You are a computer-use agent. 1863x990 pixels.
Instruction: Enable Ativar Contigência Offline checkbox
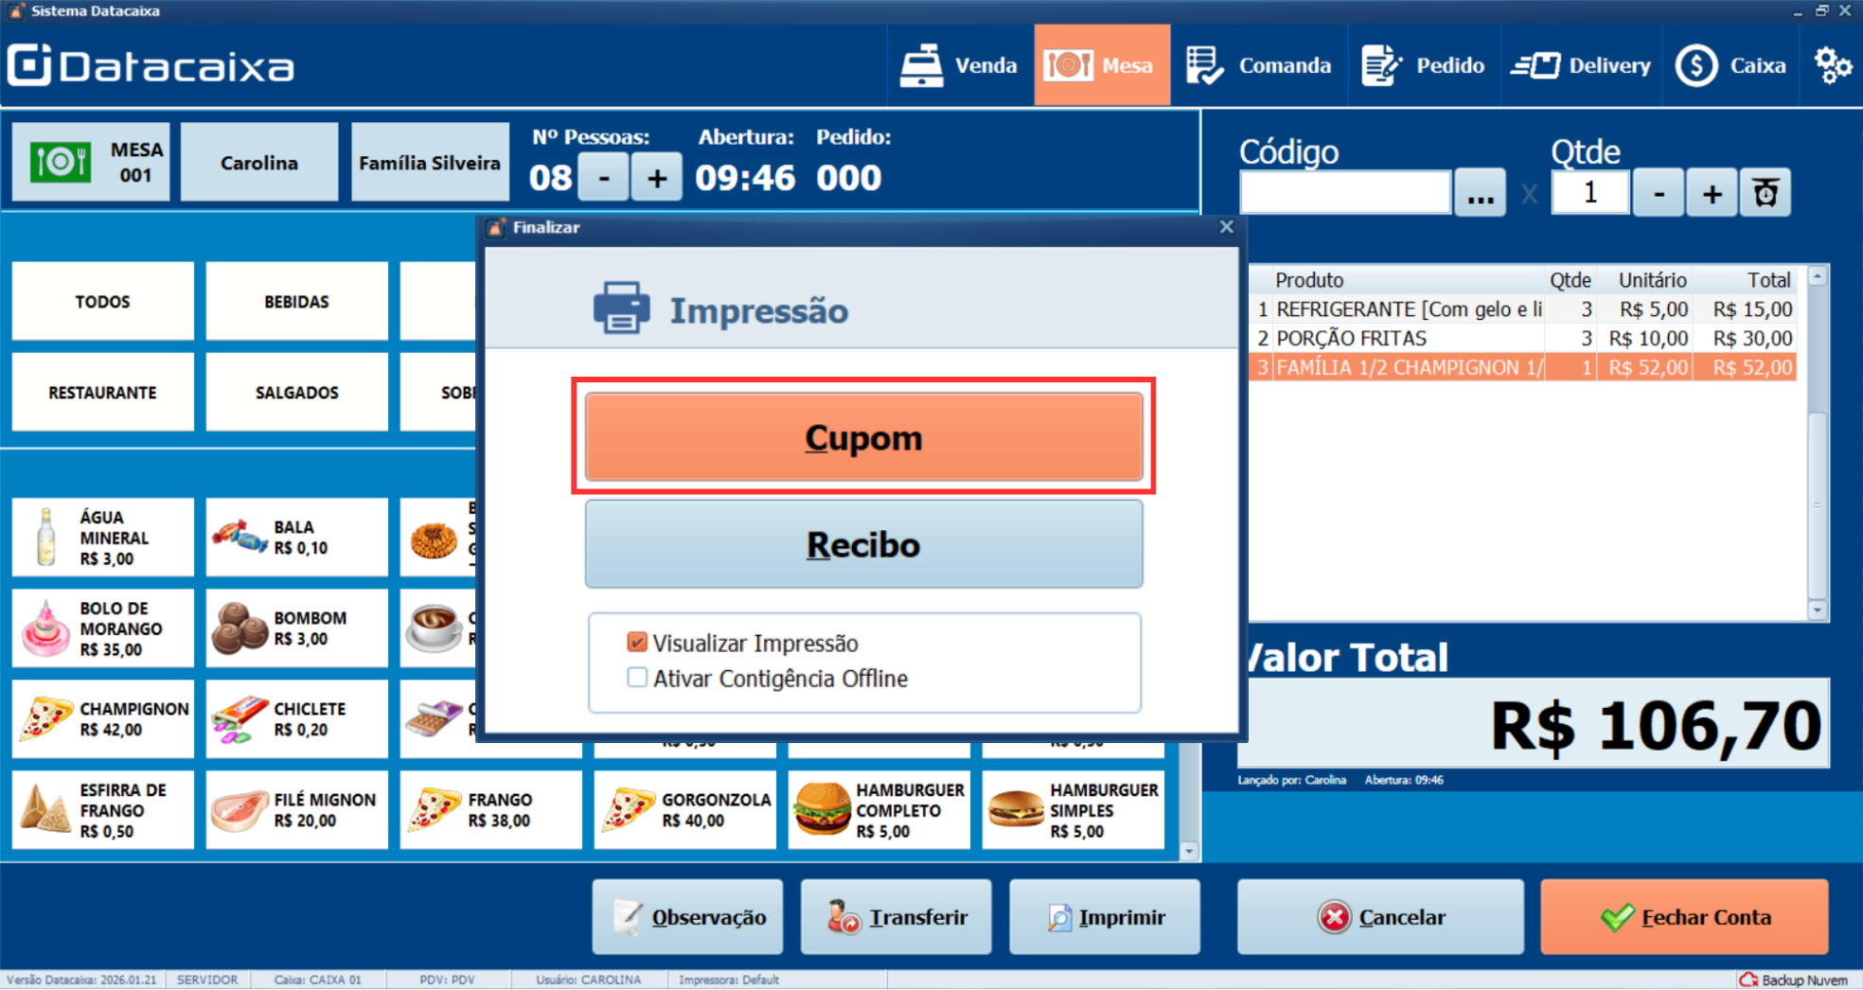637,678
